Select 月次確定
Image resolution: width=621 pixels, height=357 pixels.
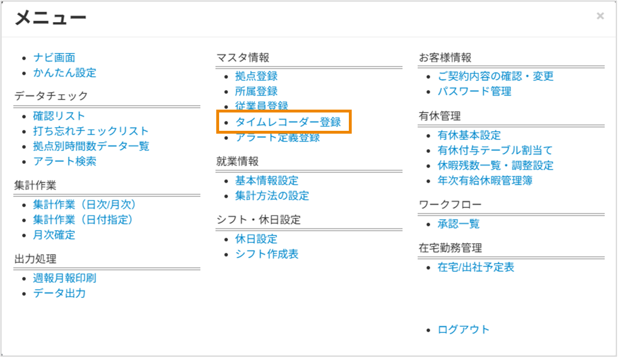click(54, 235)
